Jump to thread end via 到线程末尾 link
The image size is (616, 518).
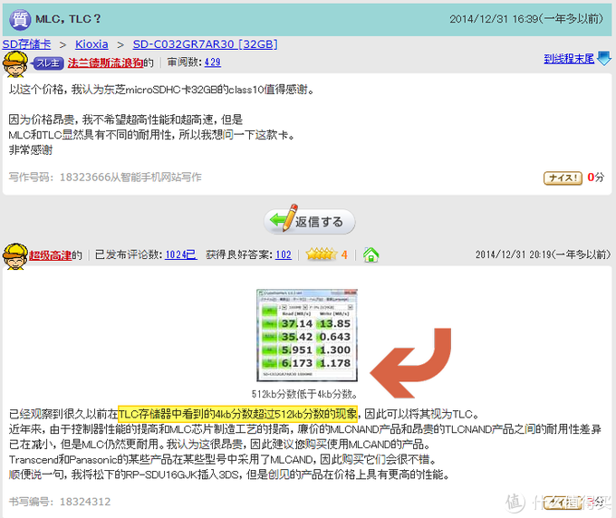pos(569,59)
